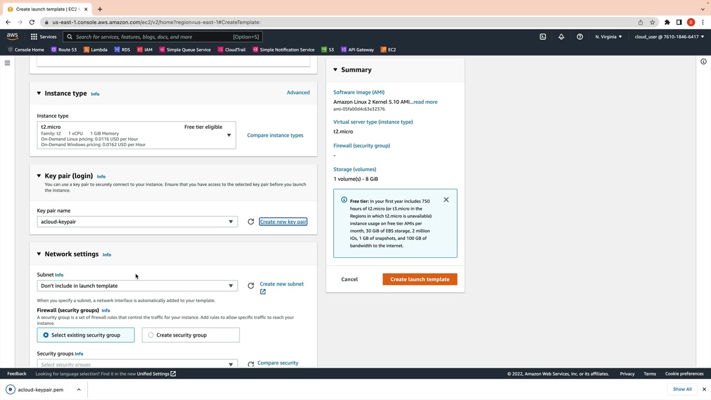711x400 pixels.
Task: Click the AWS logo home icon
Action: point(12,37)
